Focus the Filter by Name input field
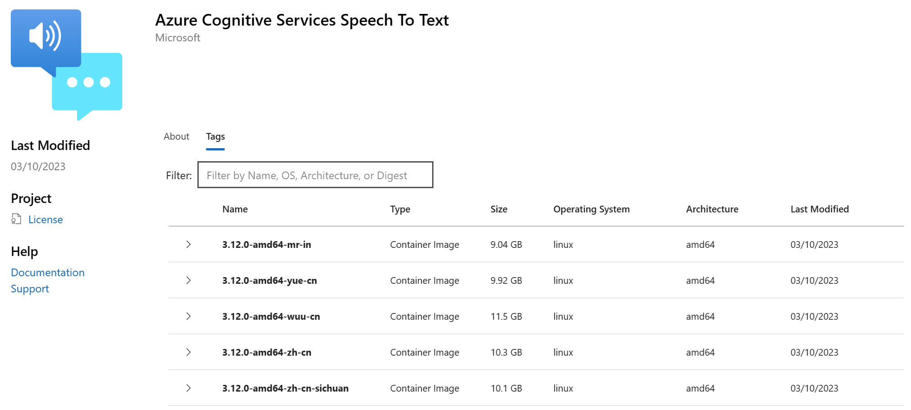The height and width of the screenshot is (410, 911). pos(315,175)
